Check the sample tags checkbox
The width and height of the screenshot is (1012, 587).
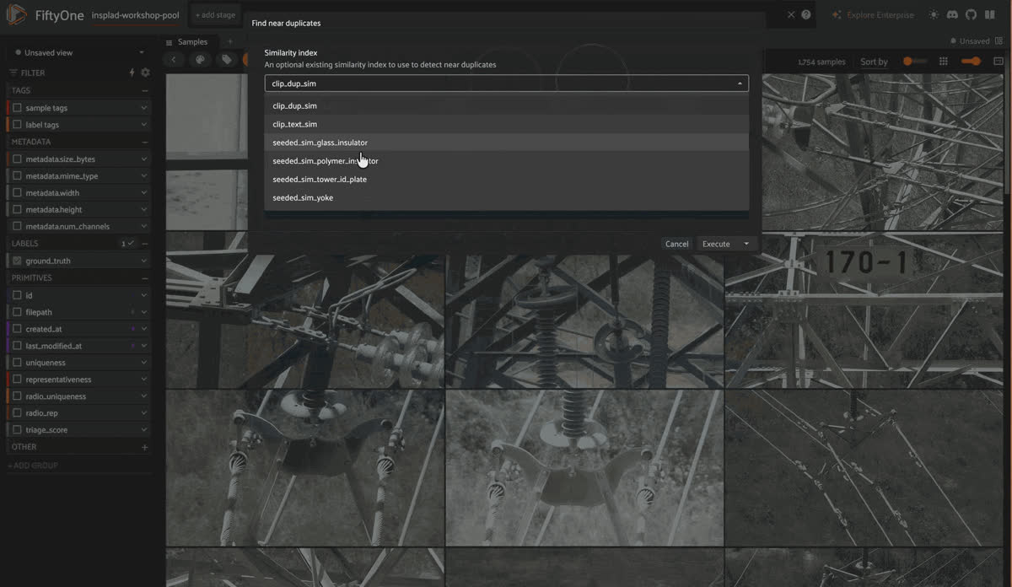coord(17,108)
